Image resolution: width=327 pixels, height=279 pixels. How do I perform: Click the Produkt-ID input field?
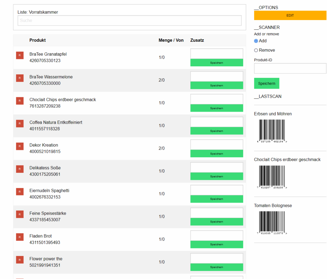[x=290, y=69]
